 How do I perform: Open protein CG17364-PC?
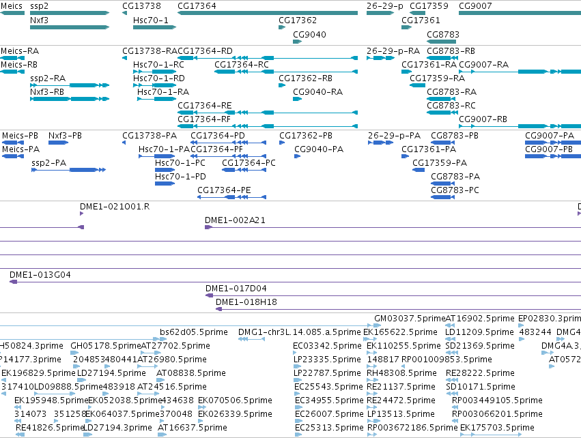(249, 163)
